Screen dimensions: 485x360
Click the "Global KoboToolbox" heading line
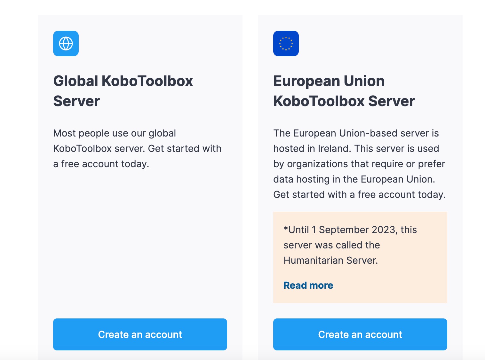coord(123,81)
